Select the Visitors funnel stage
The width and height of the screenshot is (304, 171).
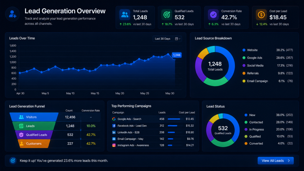[x=34, y=117]
